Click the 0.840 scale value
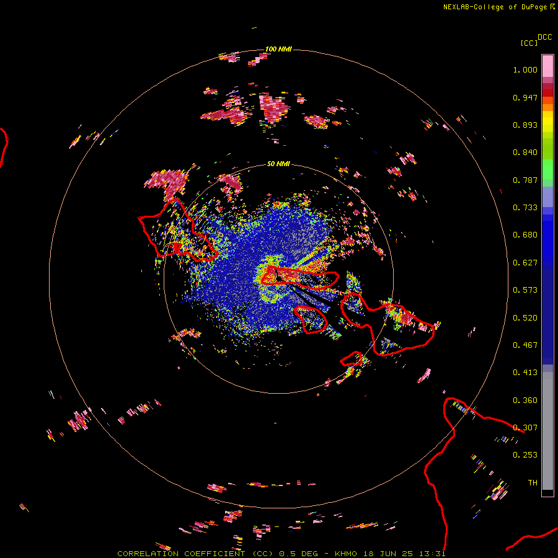This screenshot has width=558, height=558. 525,153
